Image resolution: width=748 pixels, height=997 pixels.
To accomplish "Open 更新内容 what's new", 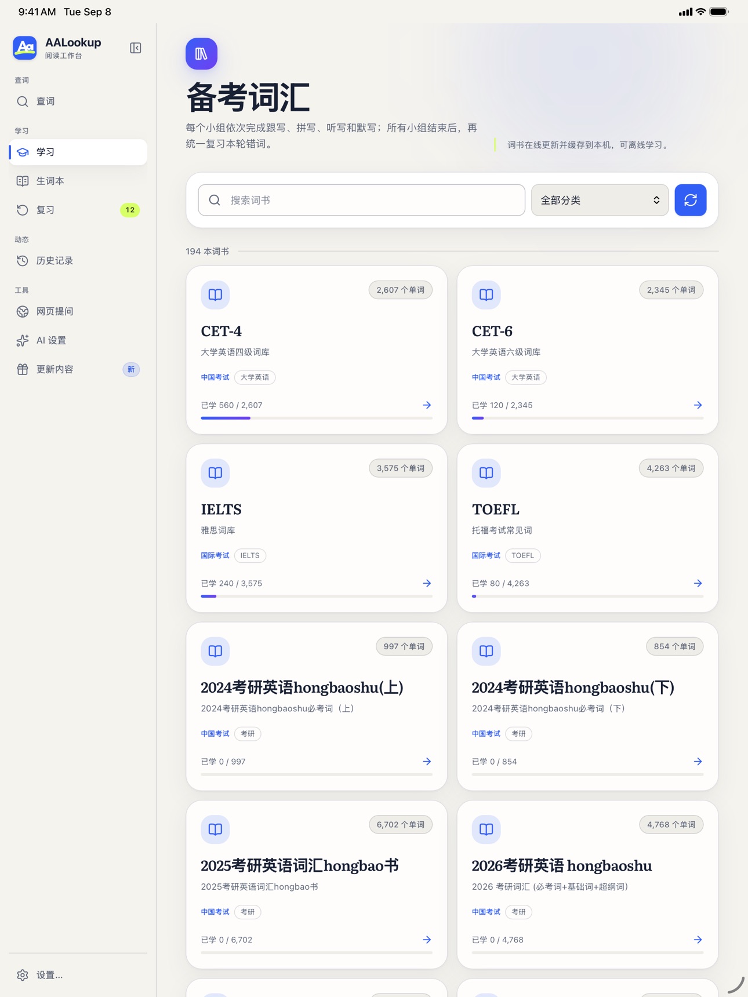I will 78,369.
